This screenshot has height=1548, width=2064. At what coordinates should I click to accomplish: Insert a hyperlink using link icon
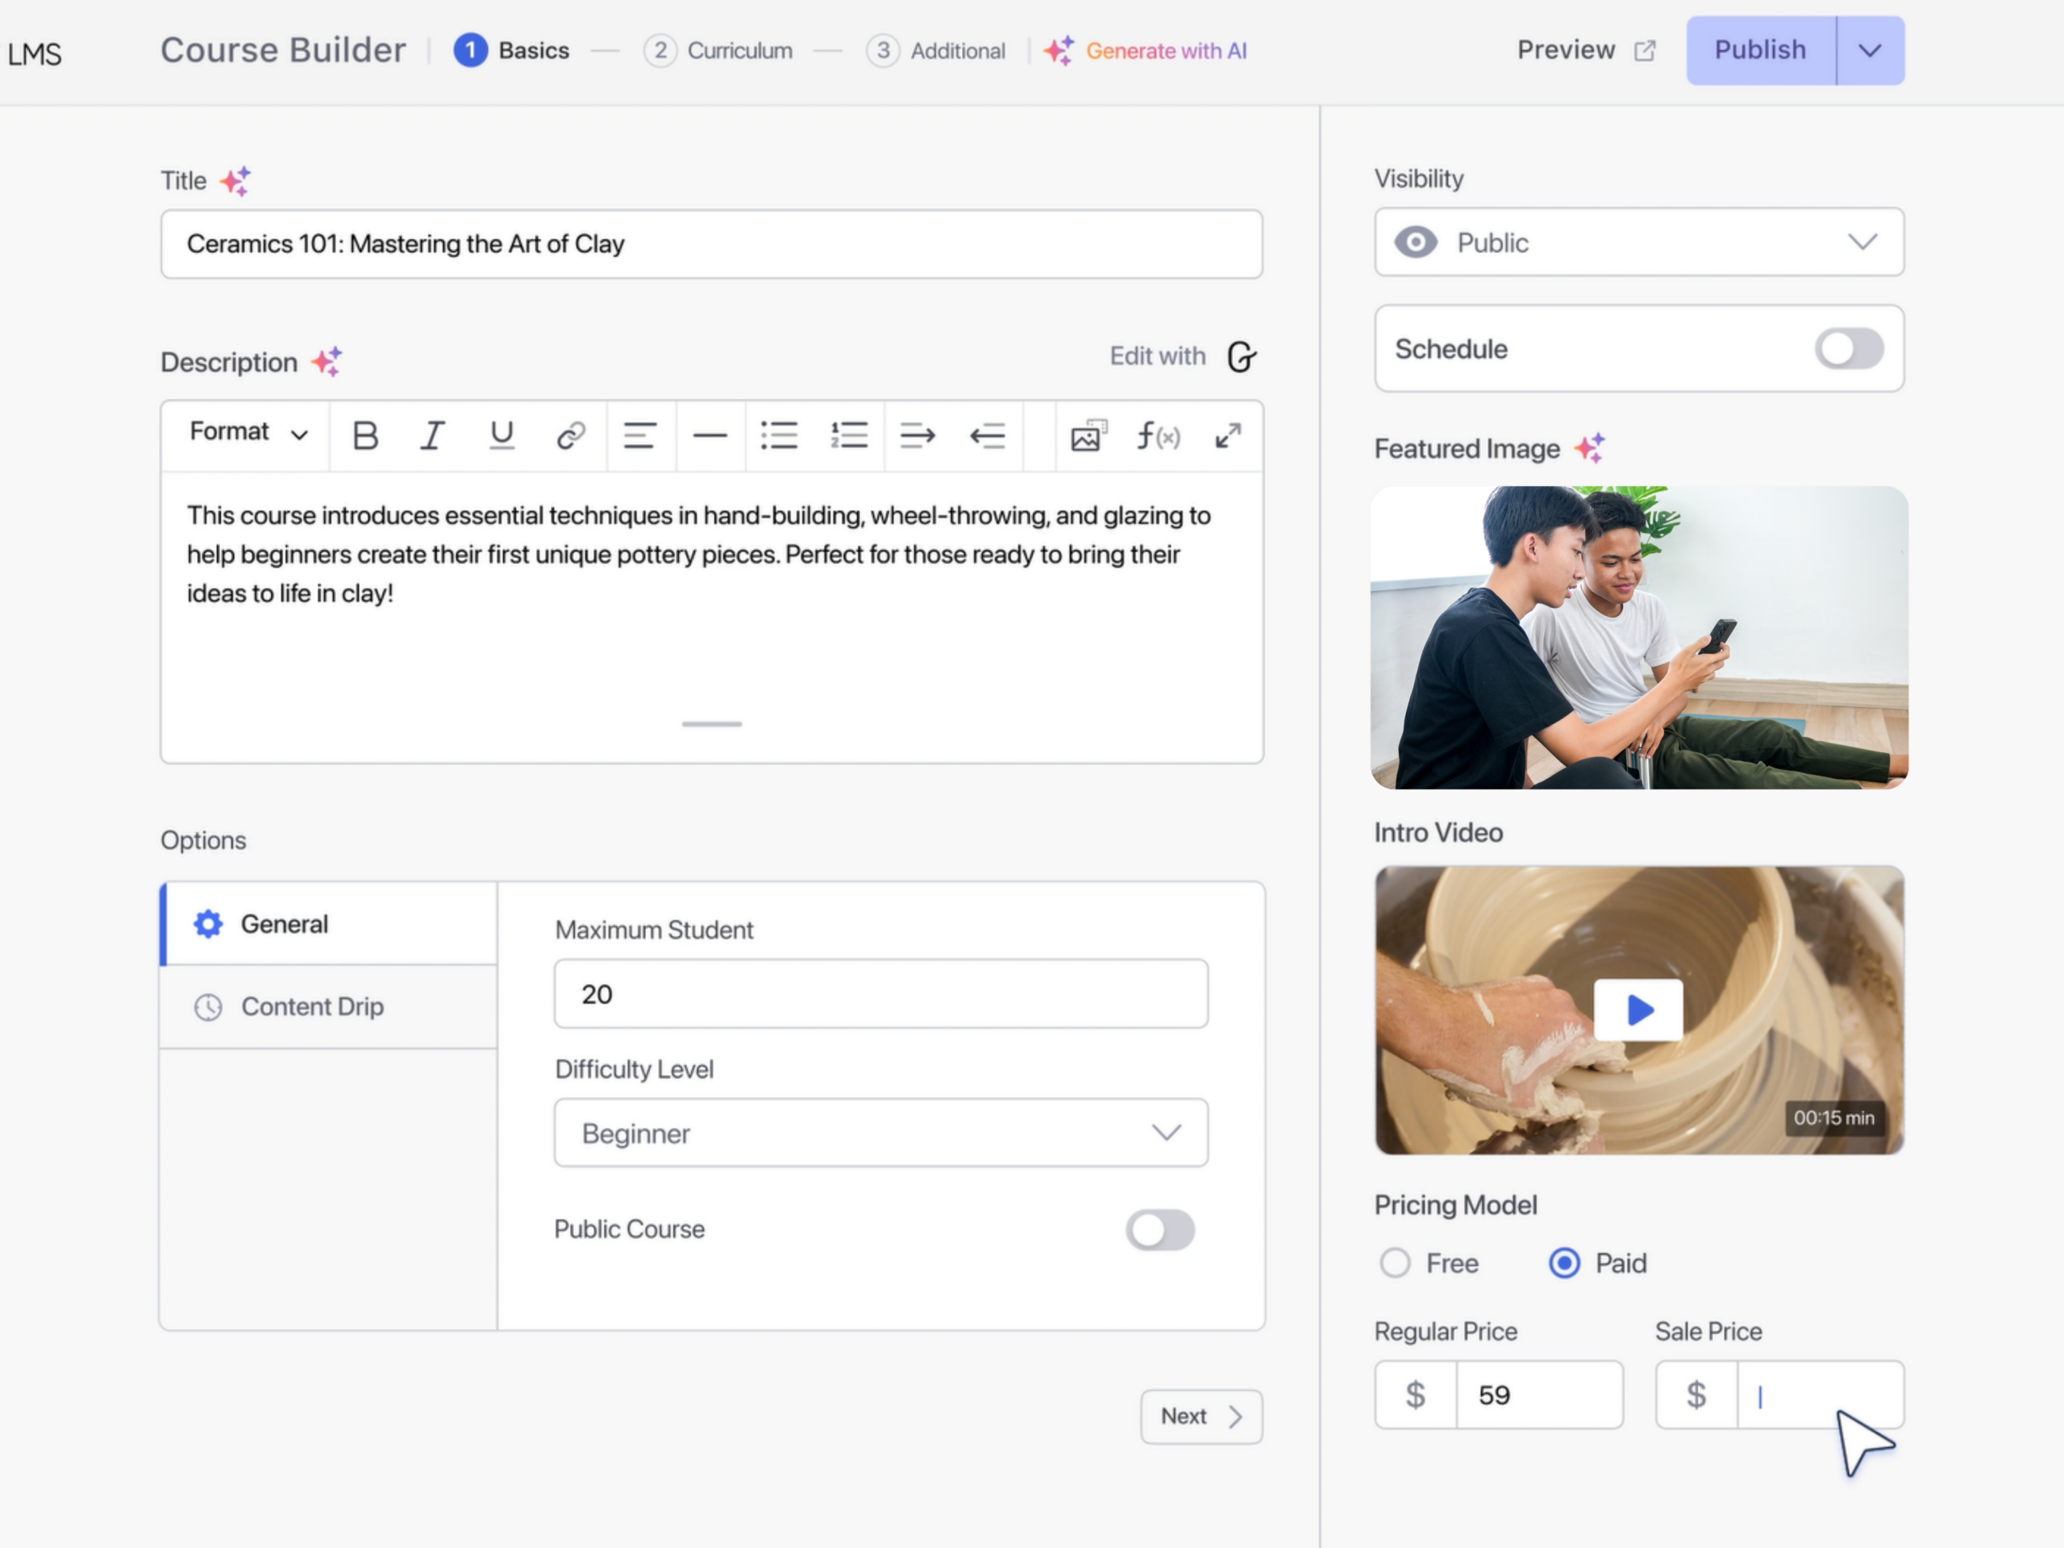pos(571,435)
